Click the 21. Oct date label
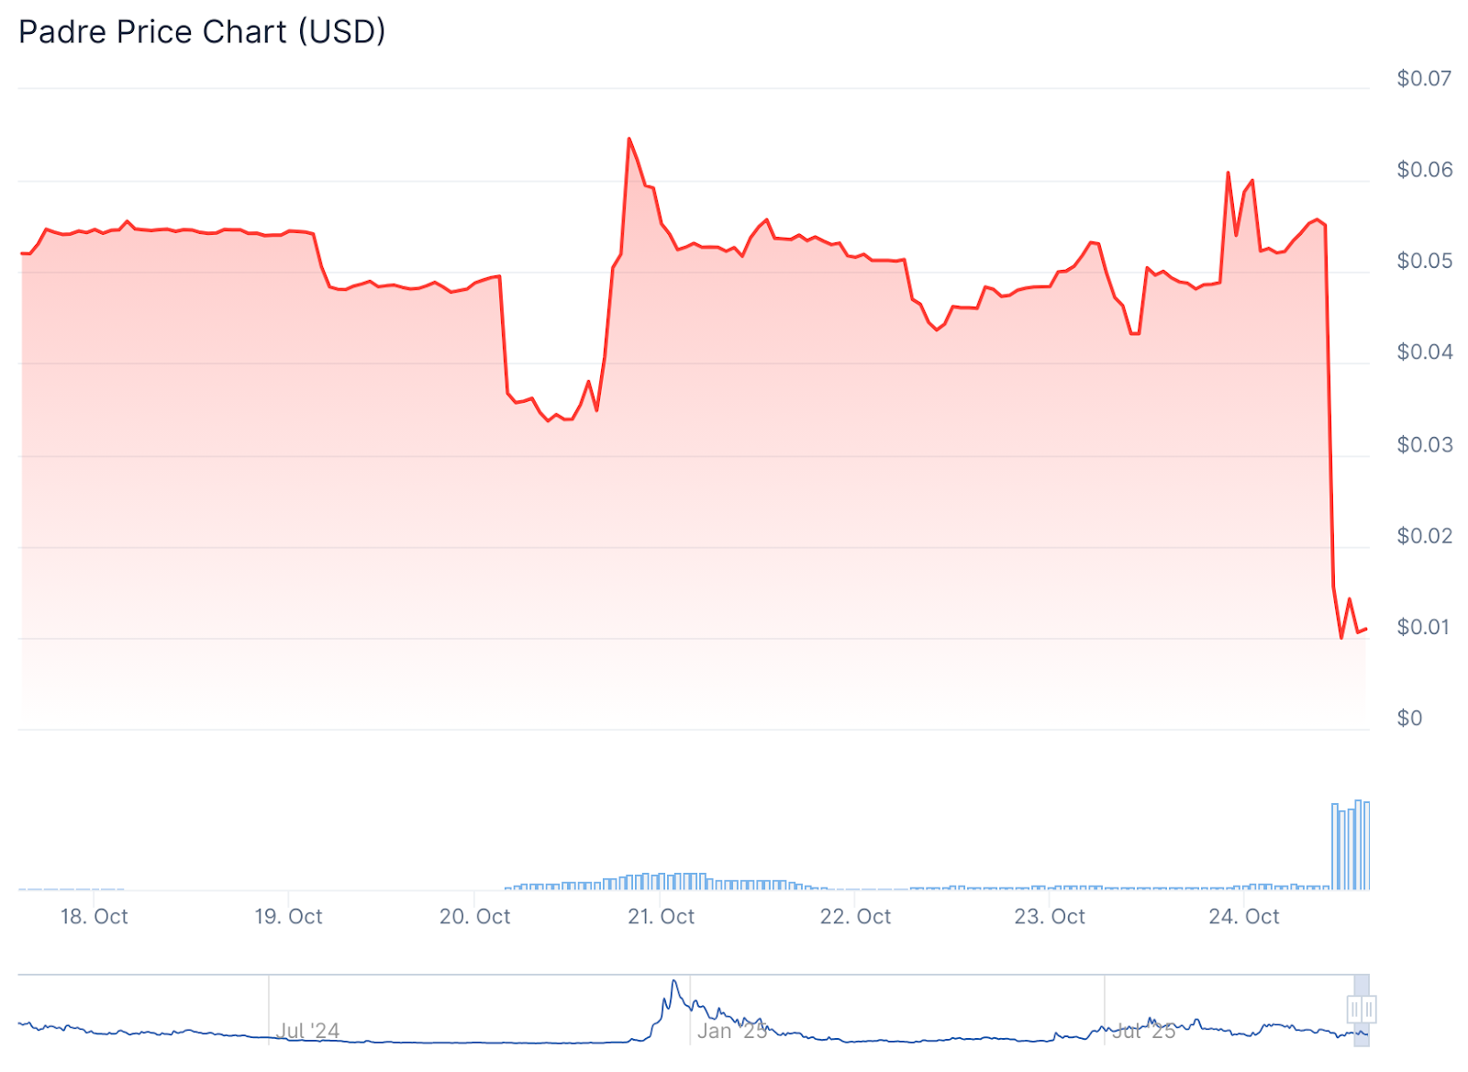Viewport: 1468px width, 1072px height. coord(661,916)
